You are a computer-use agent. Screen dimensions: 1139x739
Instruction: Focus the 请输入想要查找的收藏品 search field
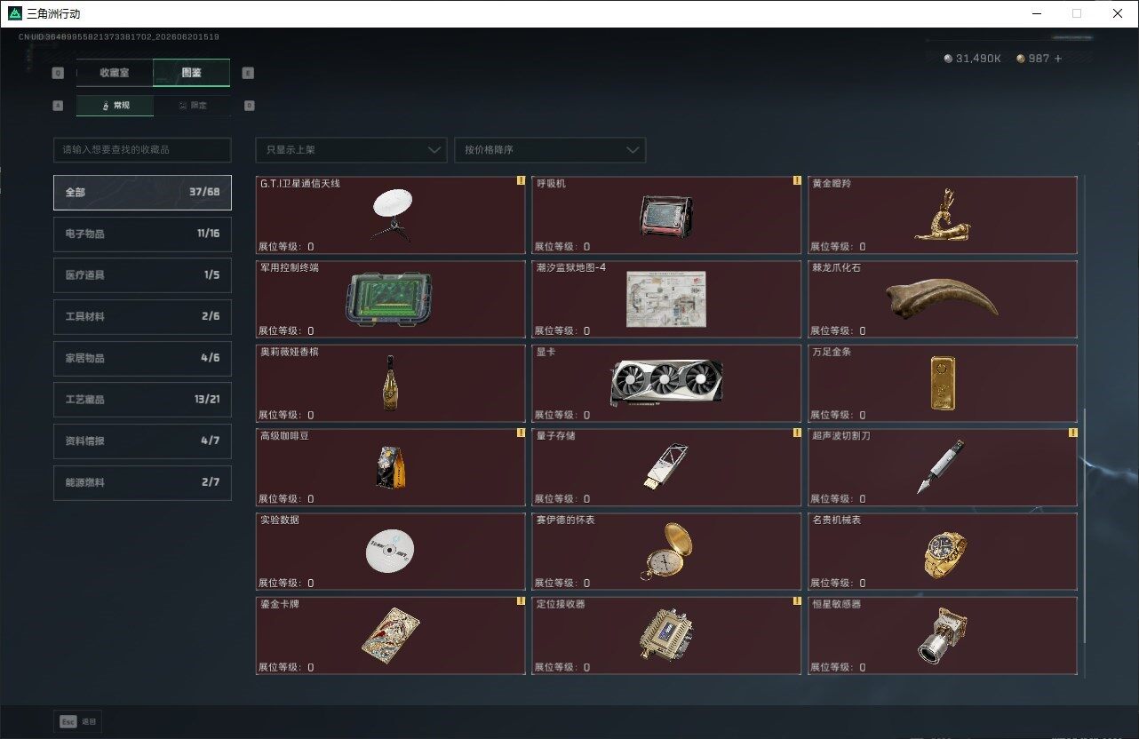point(142,150)
